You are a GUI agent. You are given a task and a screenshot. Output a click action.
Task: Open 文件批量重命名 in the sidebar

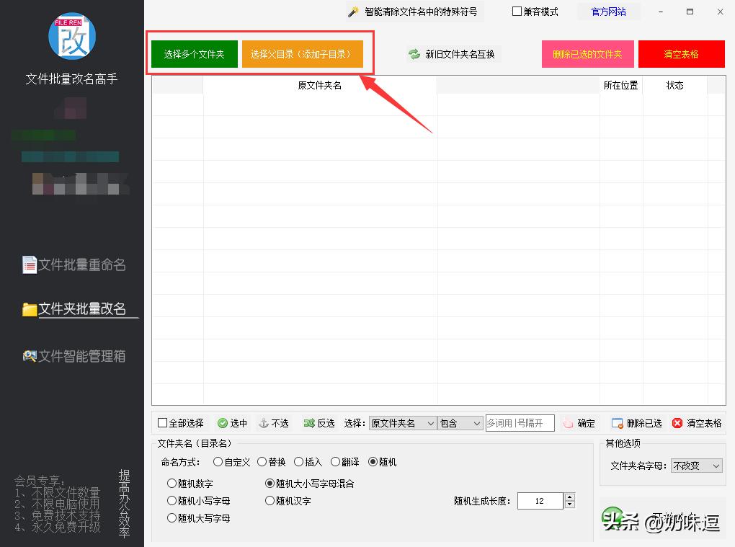pos(72,265)
